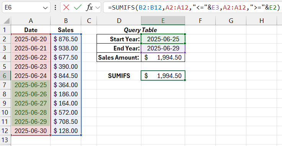Viewport: 282px width, 146px height.
Task: Select cell with date 2025-06-24
Action: coord(31,76)
